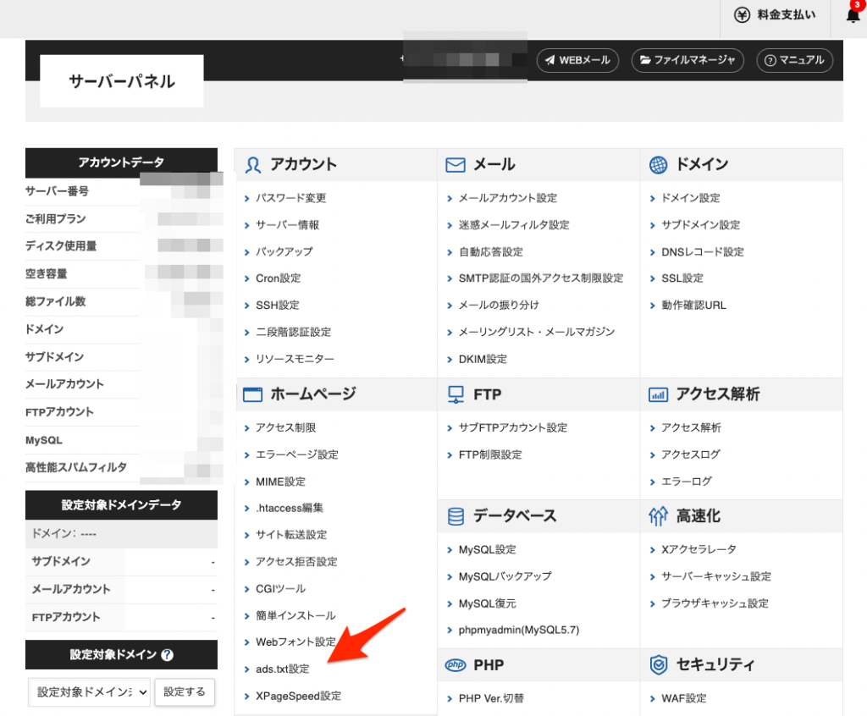Click the アカウント person icon
This screenshot has height=716, width=867.
tap(252, 165)
